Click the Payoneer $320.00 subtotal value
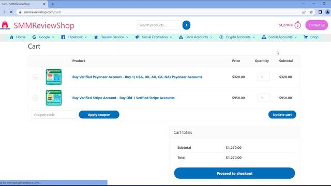 [x=285, y=77]
